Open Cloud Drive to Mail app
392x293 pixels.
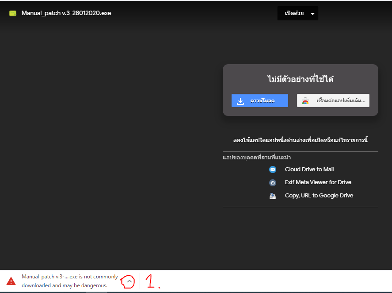[x=309, y=170]
